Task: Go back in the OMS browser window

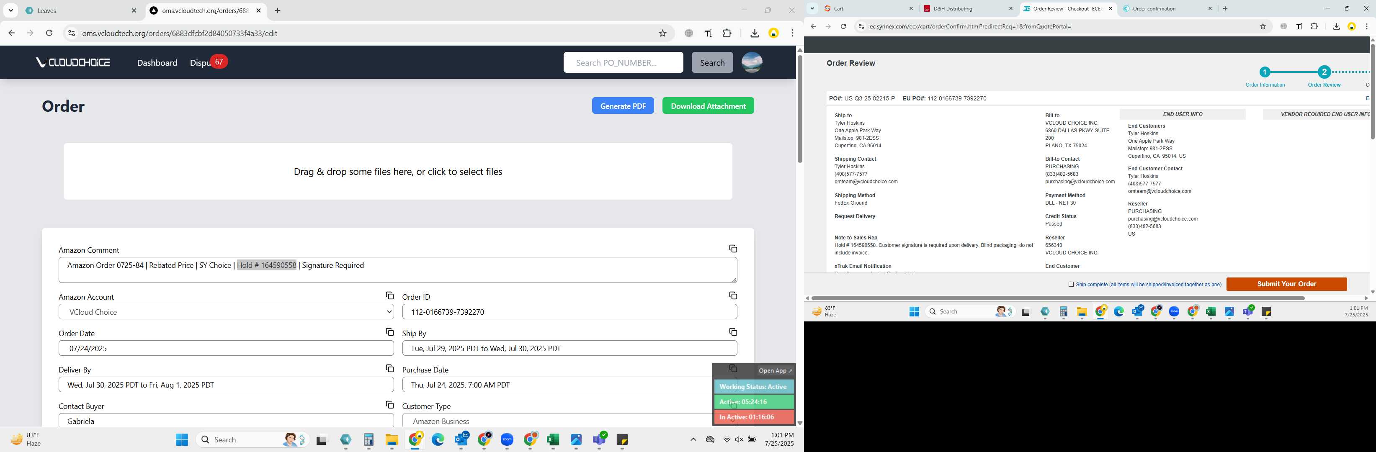Action: (12, 33)
